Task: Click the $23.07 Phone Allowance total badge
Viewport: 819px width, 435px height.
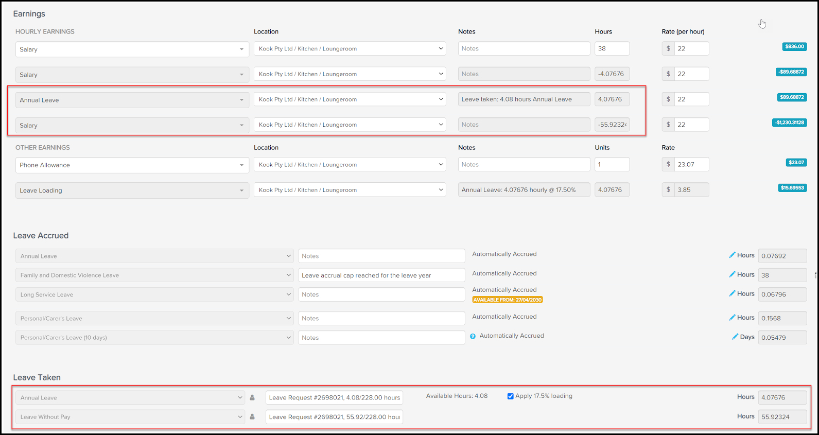Action: [796, 163]
